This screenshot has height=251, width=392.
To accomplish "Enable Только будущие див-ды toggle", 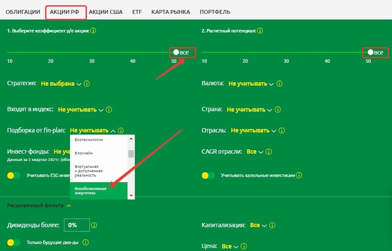I will pyautogui.click(x=14, y=242).
